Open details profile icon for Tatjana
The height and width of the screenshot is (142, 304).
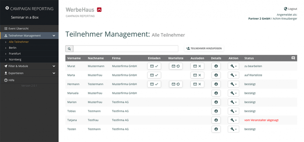coord(216,120)
